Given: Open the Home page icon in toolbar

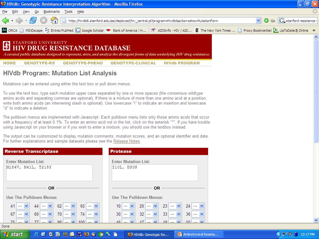Looking at the screenshot, I should click(54, 21).
